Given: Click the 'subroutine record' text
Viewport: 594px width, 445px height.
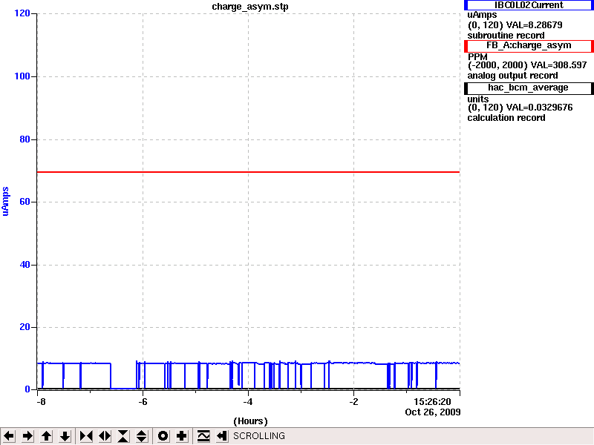Looking at the screenshot, I should (x=506, y=36).
